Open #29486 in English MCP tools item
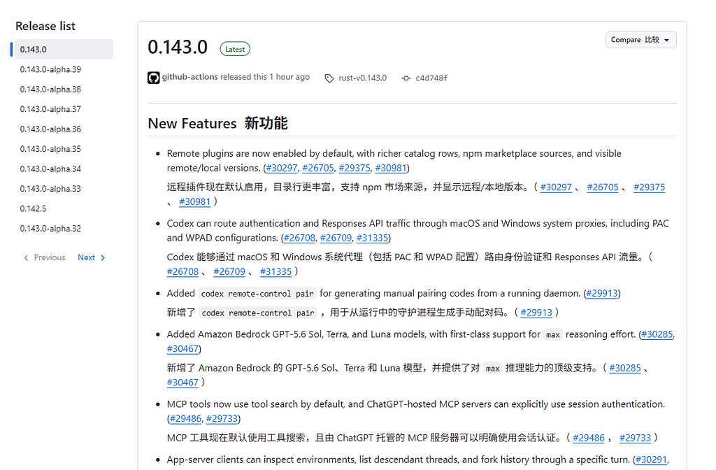 click(x=185, y=419)
